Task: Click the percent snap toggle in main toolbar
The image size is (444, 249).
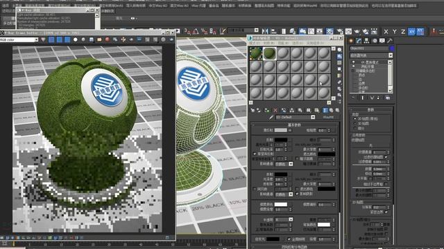Action: [204, 31]
